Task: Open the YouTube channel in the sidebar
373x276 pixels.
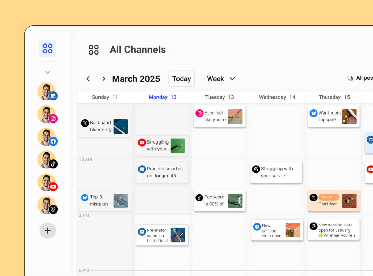Action: (x=47, y=183)
